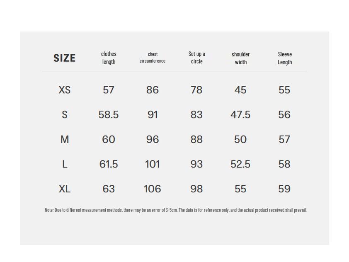Viewport: 349px width, 262px height.
Task: Select the 47.5 shoulder width value
Action: tap(240, 115)
